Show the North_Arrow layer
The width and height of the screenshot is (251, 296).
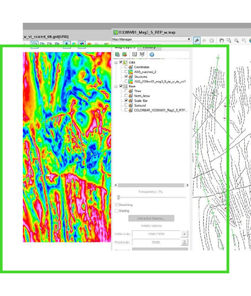126,96
